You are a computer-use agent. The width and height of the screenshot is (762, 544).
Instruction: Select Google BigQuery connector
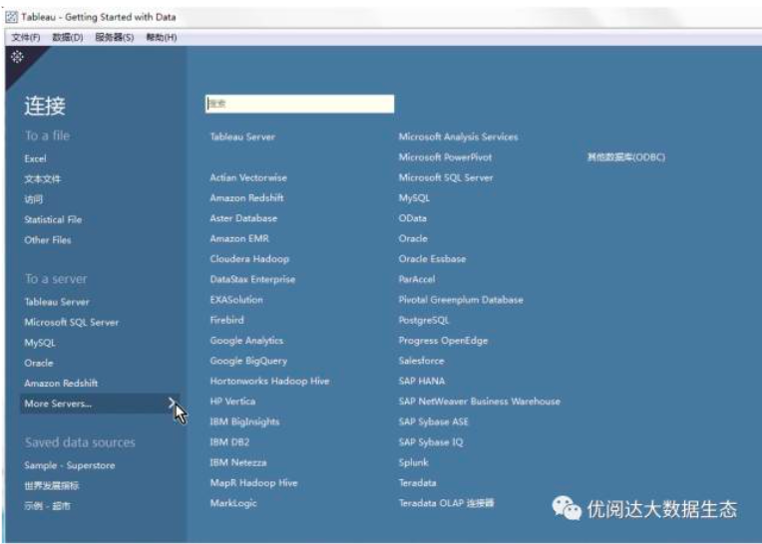[x=248, y=361]
